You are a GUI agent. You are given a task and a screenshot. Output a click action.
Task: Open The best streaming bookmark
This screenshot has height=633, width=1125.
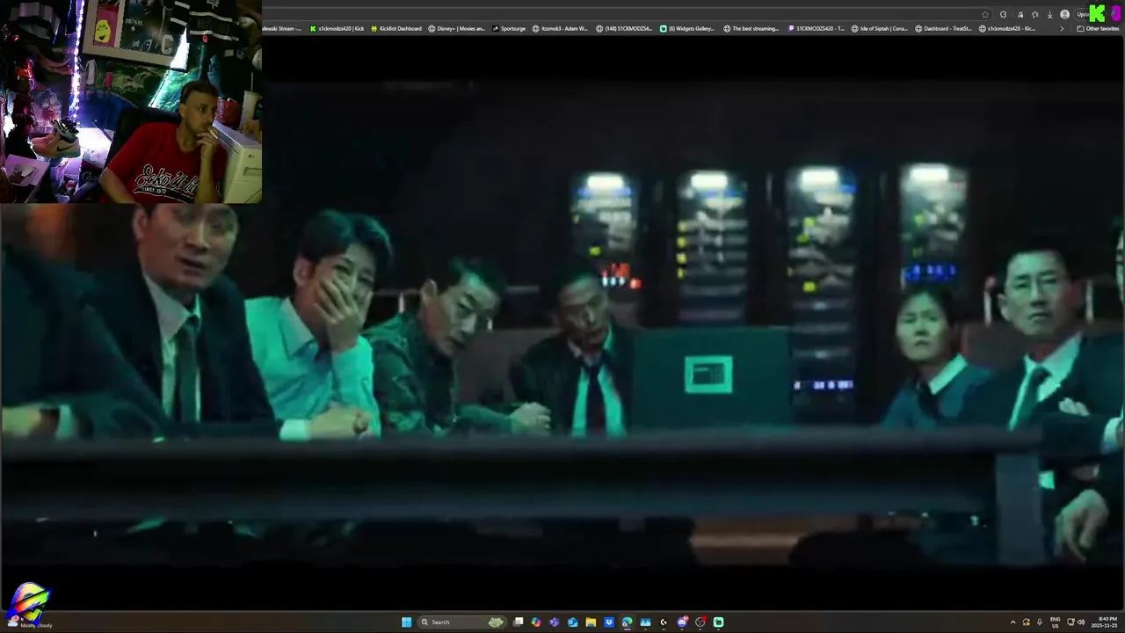point(751,29)
